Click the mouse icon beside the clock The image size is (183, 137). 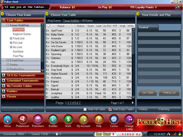pos(169,134)
